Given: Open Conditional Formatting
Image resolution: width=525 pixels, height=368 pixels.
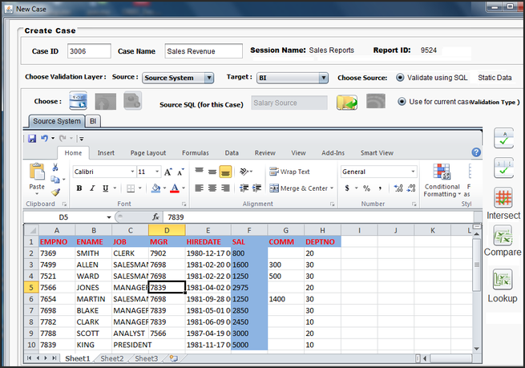Looking at the screenshot, I should (x=442, y=181).
